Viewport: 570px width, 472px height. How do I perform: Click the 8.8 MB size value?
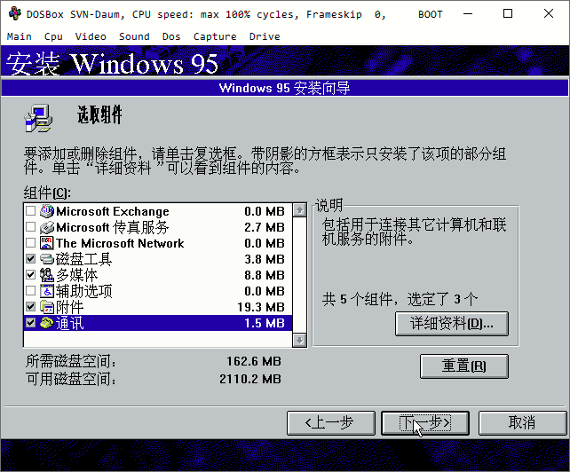(265, 275)
